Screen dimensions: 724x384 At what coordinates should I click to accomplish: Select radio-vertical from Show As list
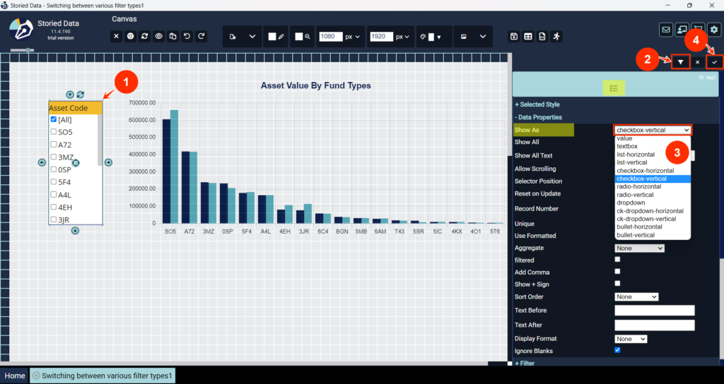[x=635, y=195]
